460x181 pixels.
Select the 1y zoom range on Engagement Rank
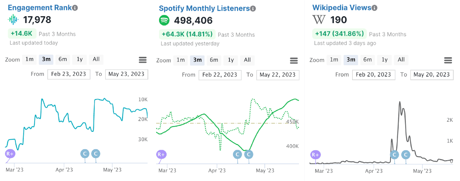tap(79, 59)
